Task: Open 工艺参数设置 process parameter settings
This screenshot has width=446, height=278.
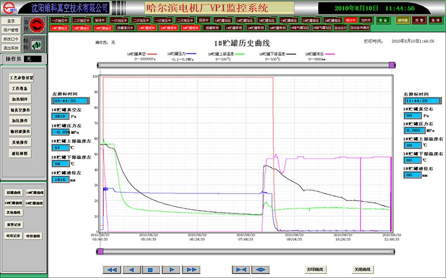Action: (22, 77)
